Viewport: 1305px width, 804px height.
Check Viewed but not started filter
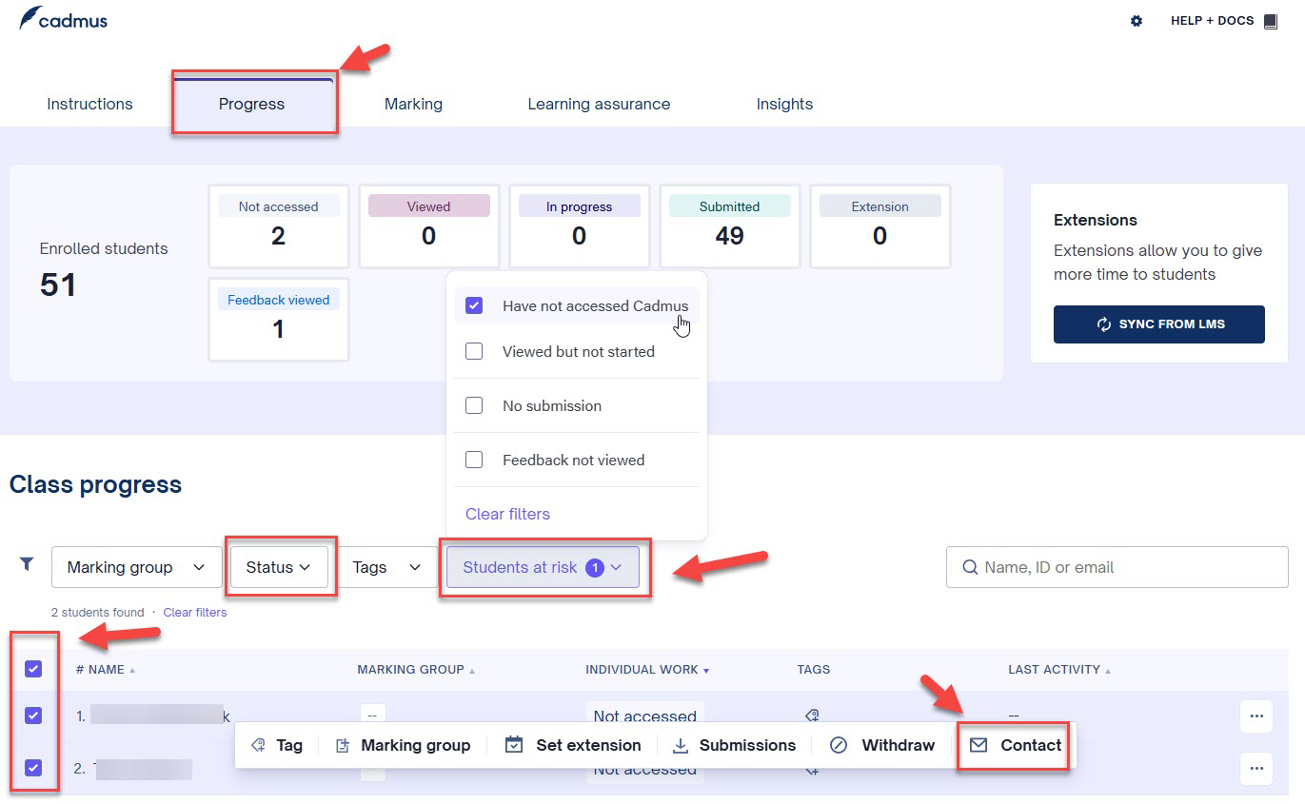pos(474,351)
